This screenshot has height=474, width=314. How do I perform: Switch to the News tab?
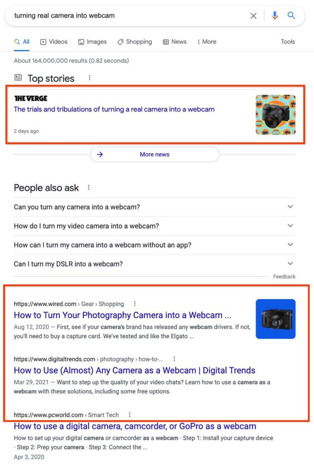(175, 42)
